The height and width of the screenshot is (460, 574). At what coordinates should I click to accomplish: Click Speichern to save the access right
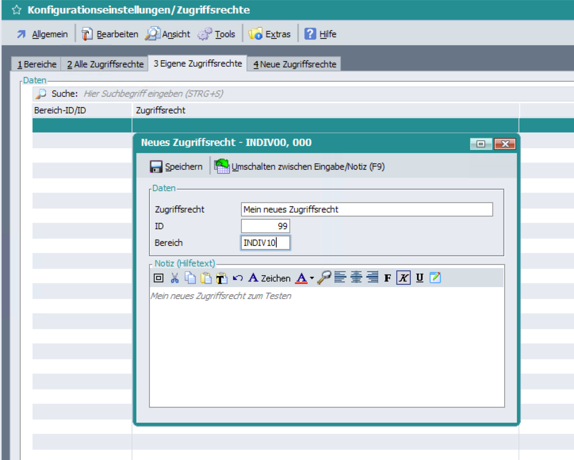click(x=176, y=167)
